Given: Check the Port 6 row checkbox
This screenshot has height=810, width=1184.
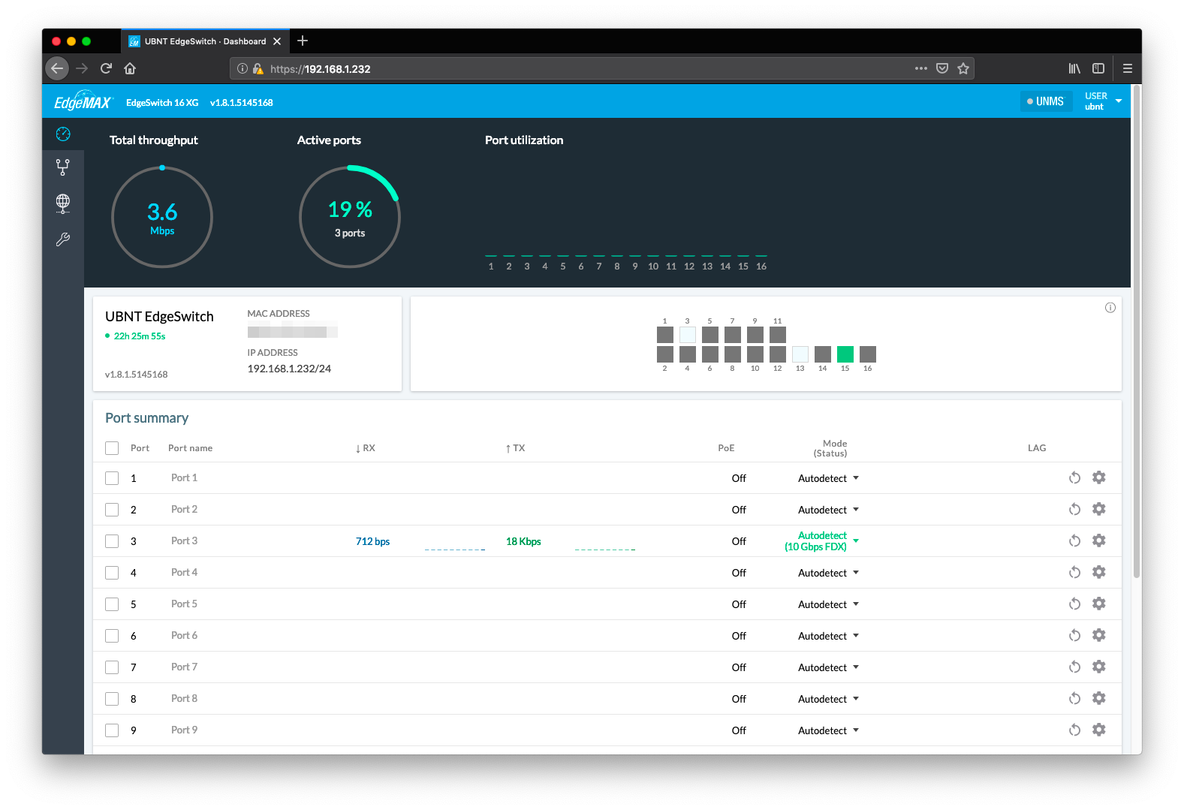Looking at the screenshot, I should coord(112,636).
